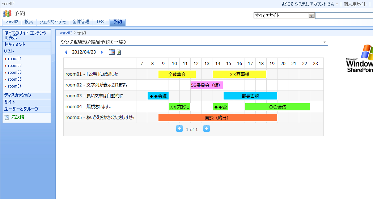
Task: Select the orange 面談（終日） booking bar
Action: [217, 118]
